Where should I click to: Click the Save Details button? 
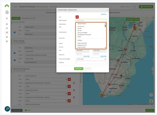(x=78, y=69)
